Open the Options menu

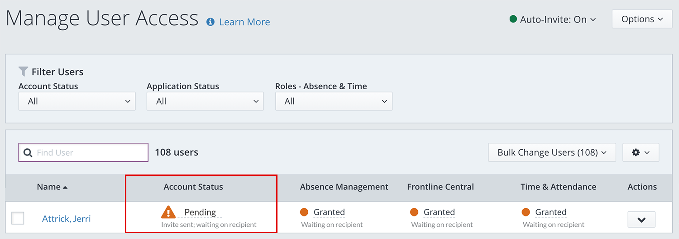pyautogui.click(x=642, y=19)
